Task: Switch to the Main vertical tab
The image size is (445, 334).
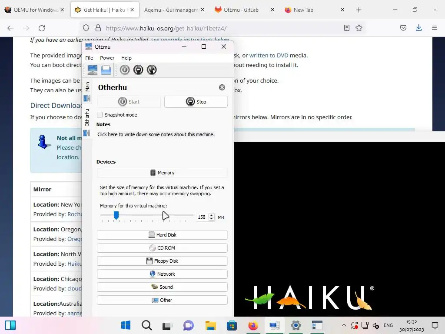Action: pos(87,91)
